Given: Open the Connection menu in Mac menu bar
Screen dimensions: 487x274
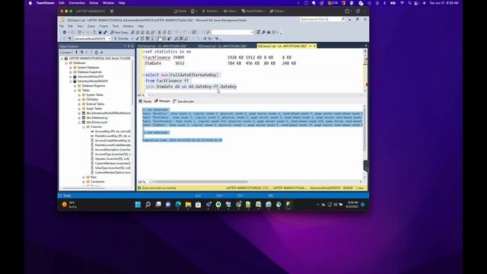Looking at the screenshot, I should [x=77, y=3].
